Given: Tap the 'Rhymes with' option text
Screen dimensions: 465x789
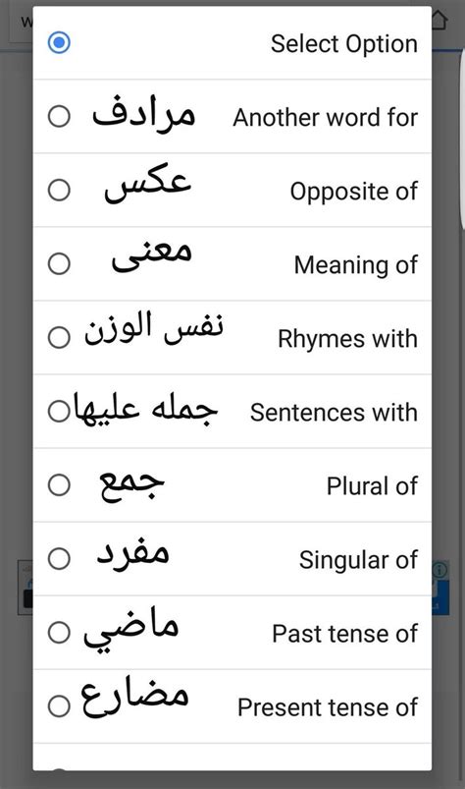Looking at the screenshot, I should (x=347, y=339).
